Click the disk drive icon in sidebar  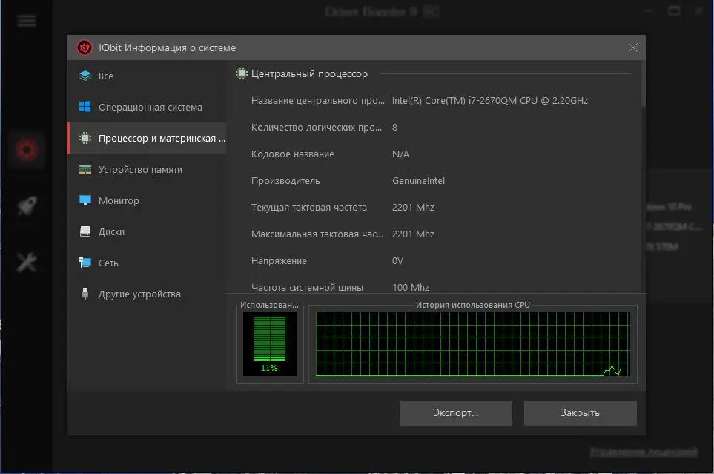pos(85,231)
